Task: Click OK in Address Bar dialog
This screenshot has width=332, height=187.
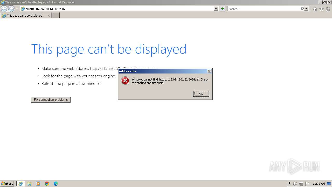Action: click(201, 94)
